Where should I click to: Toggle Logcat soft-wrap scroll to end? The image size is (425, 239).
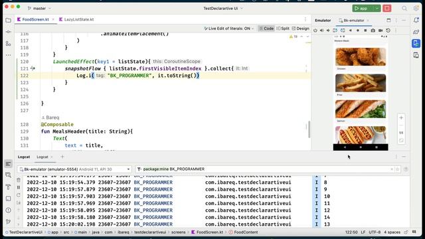pyautogui.click(x=19, y=202)
